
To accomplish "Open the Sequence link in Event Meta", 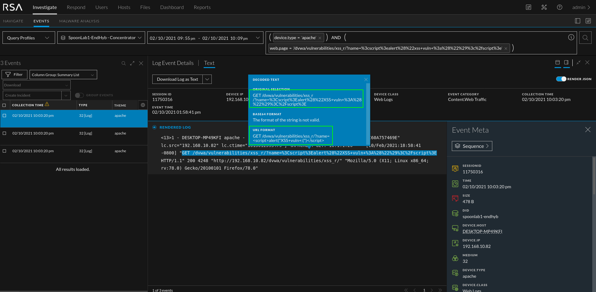I will tap(472, 146).
